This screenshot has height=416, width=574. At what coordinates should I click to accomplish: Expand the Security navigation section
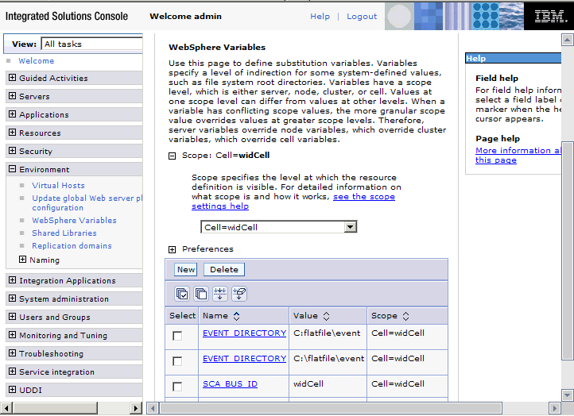[x=13, y=151]
